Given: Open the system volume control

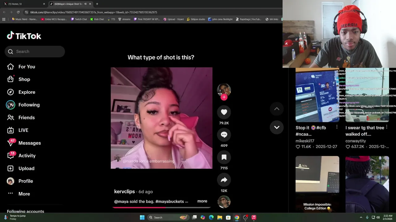Looking at the screenshot, I should (x=378, y=217).
